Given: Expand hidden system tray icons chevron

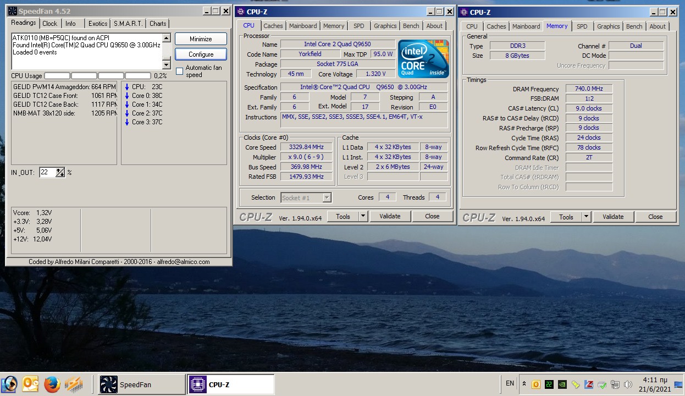Looking at the screenshot, I should tap(524, 384).
